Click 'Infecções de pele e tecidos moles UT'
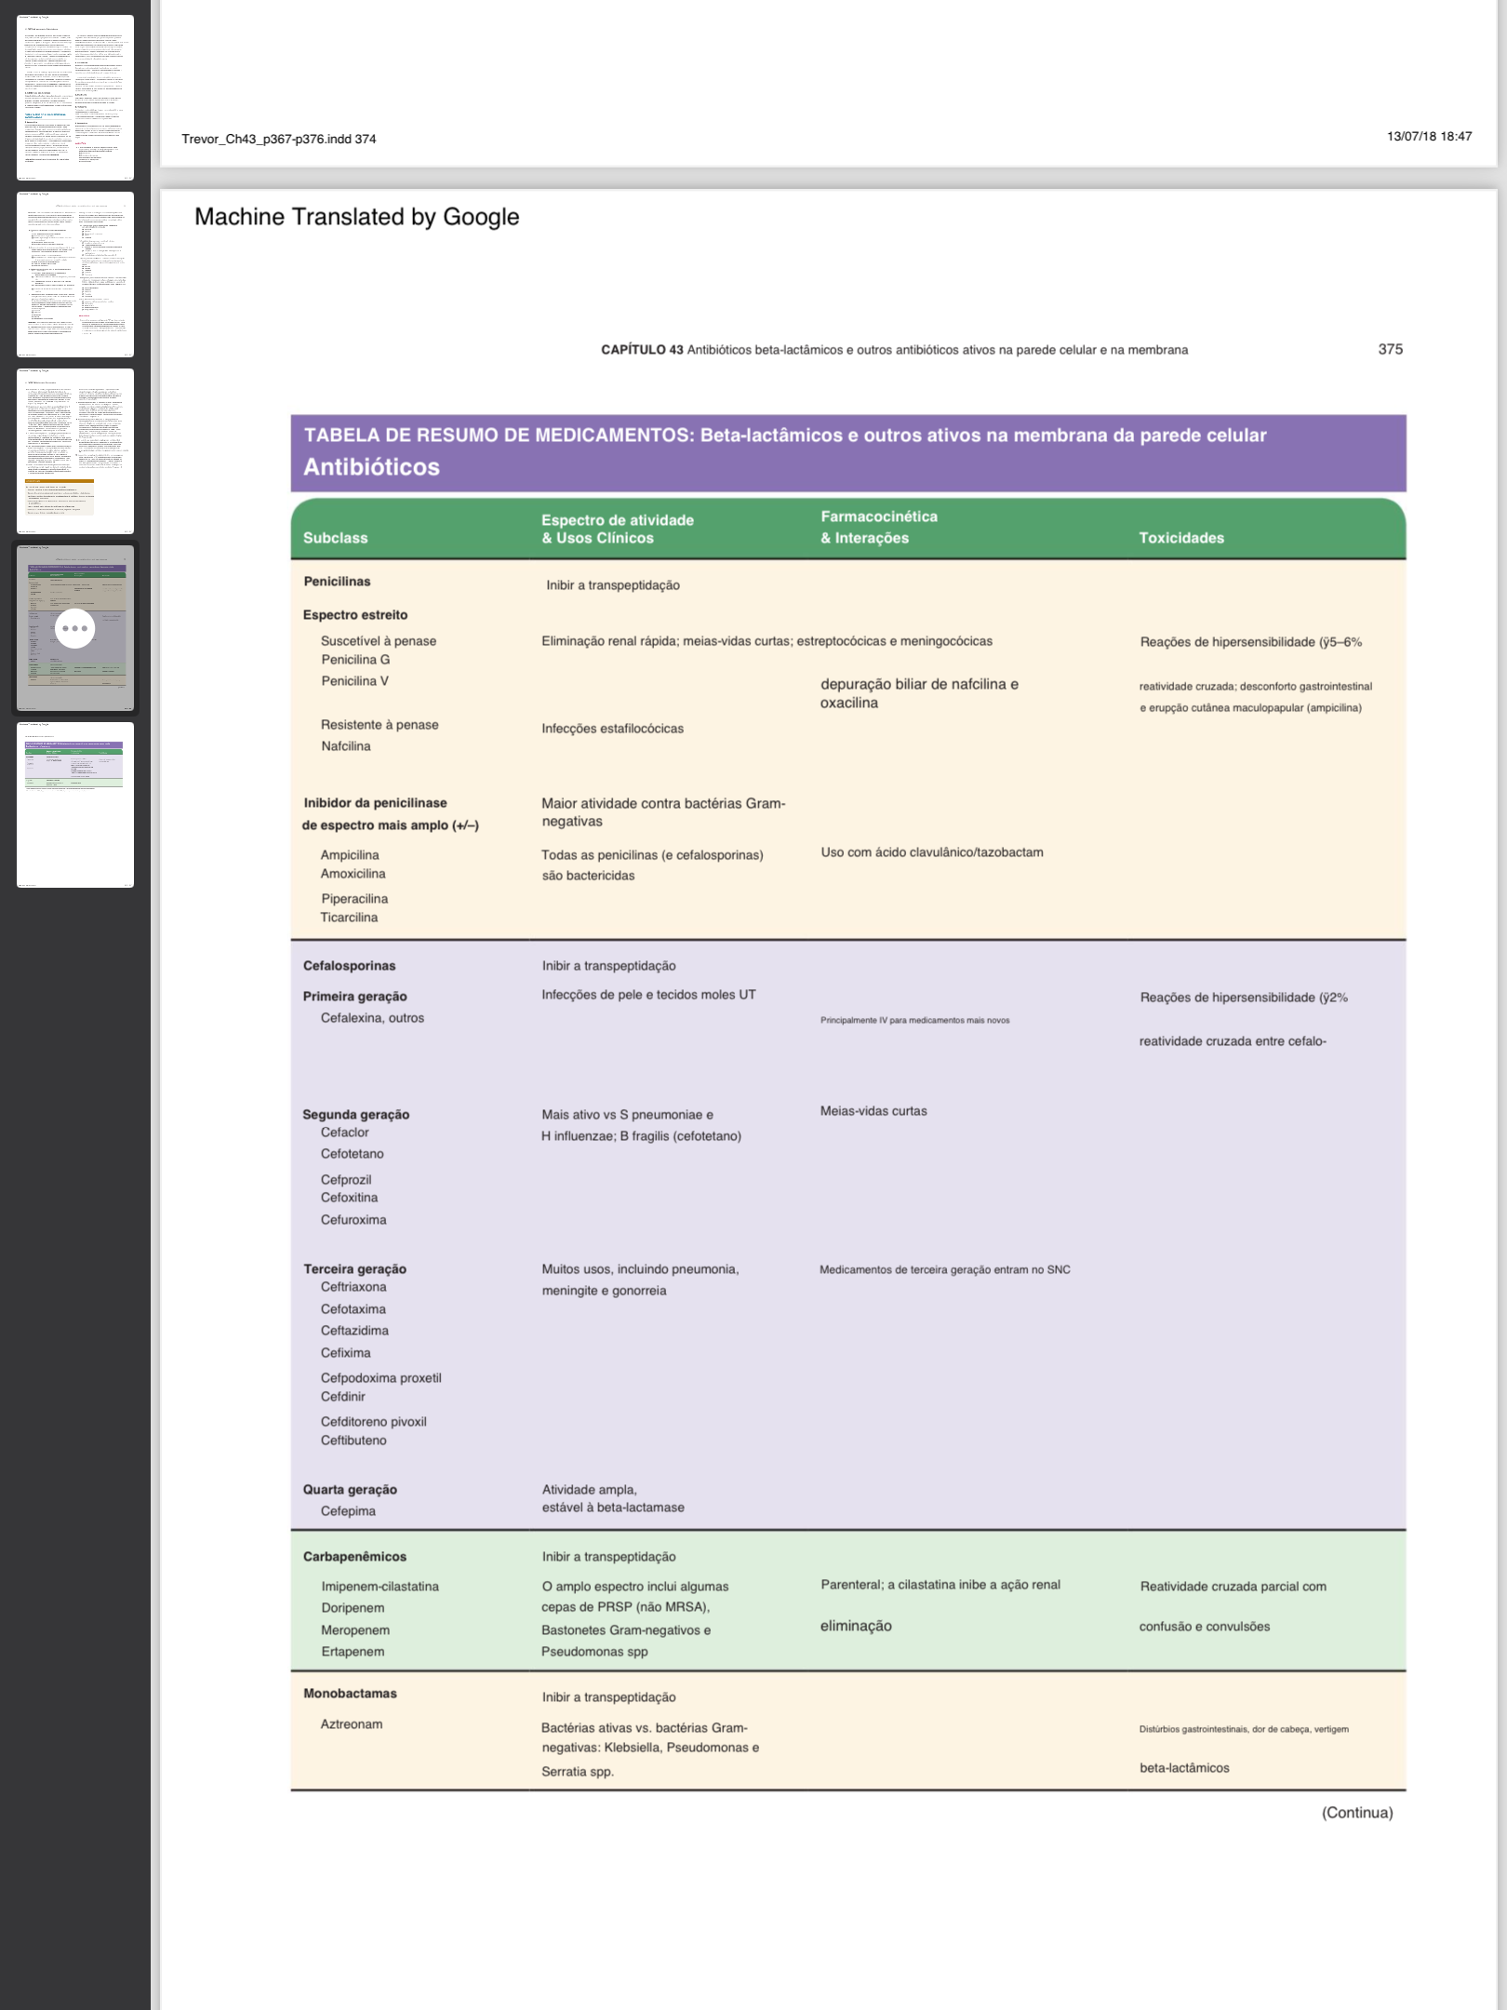The width and height of the screenshot is (1507, 2010). [648, 995]
